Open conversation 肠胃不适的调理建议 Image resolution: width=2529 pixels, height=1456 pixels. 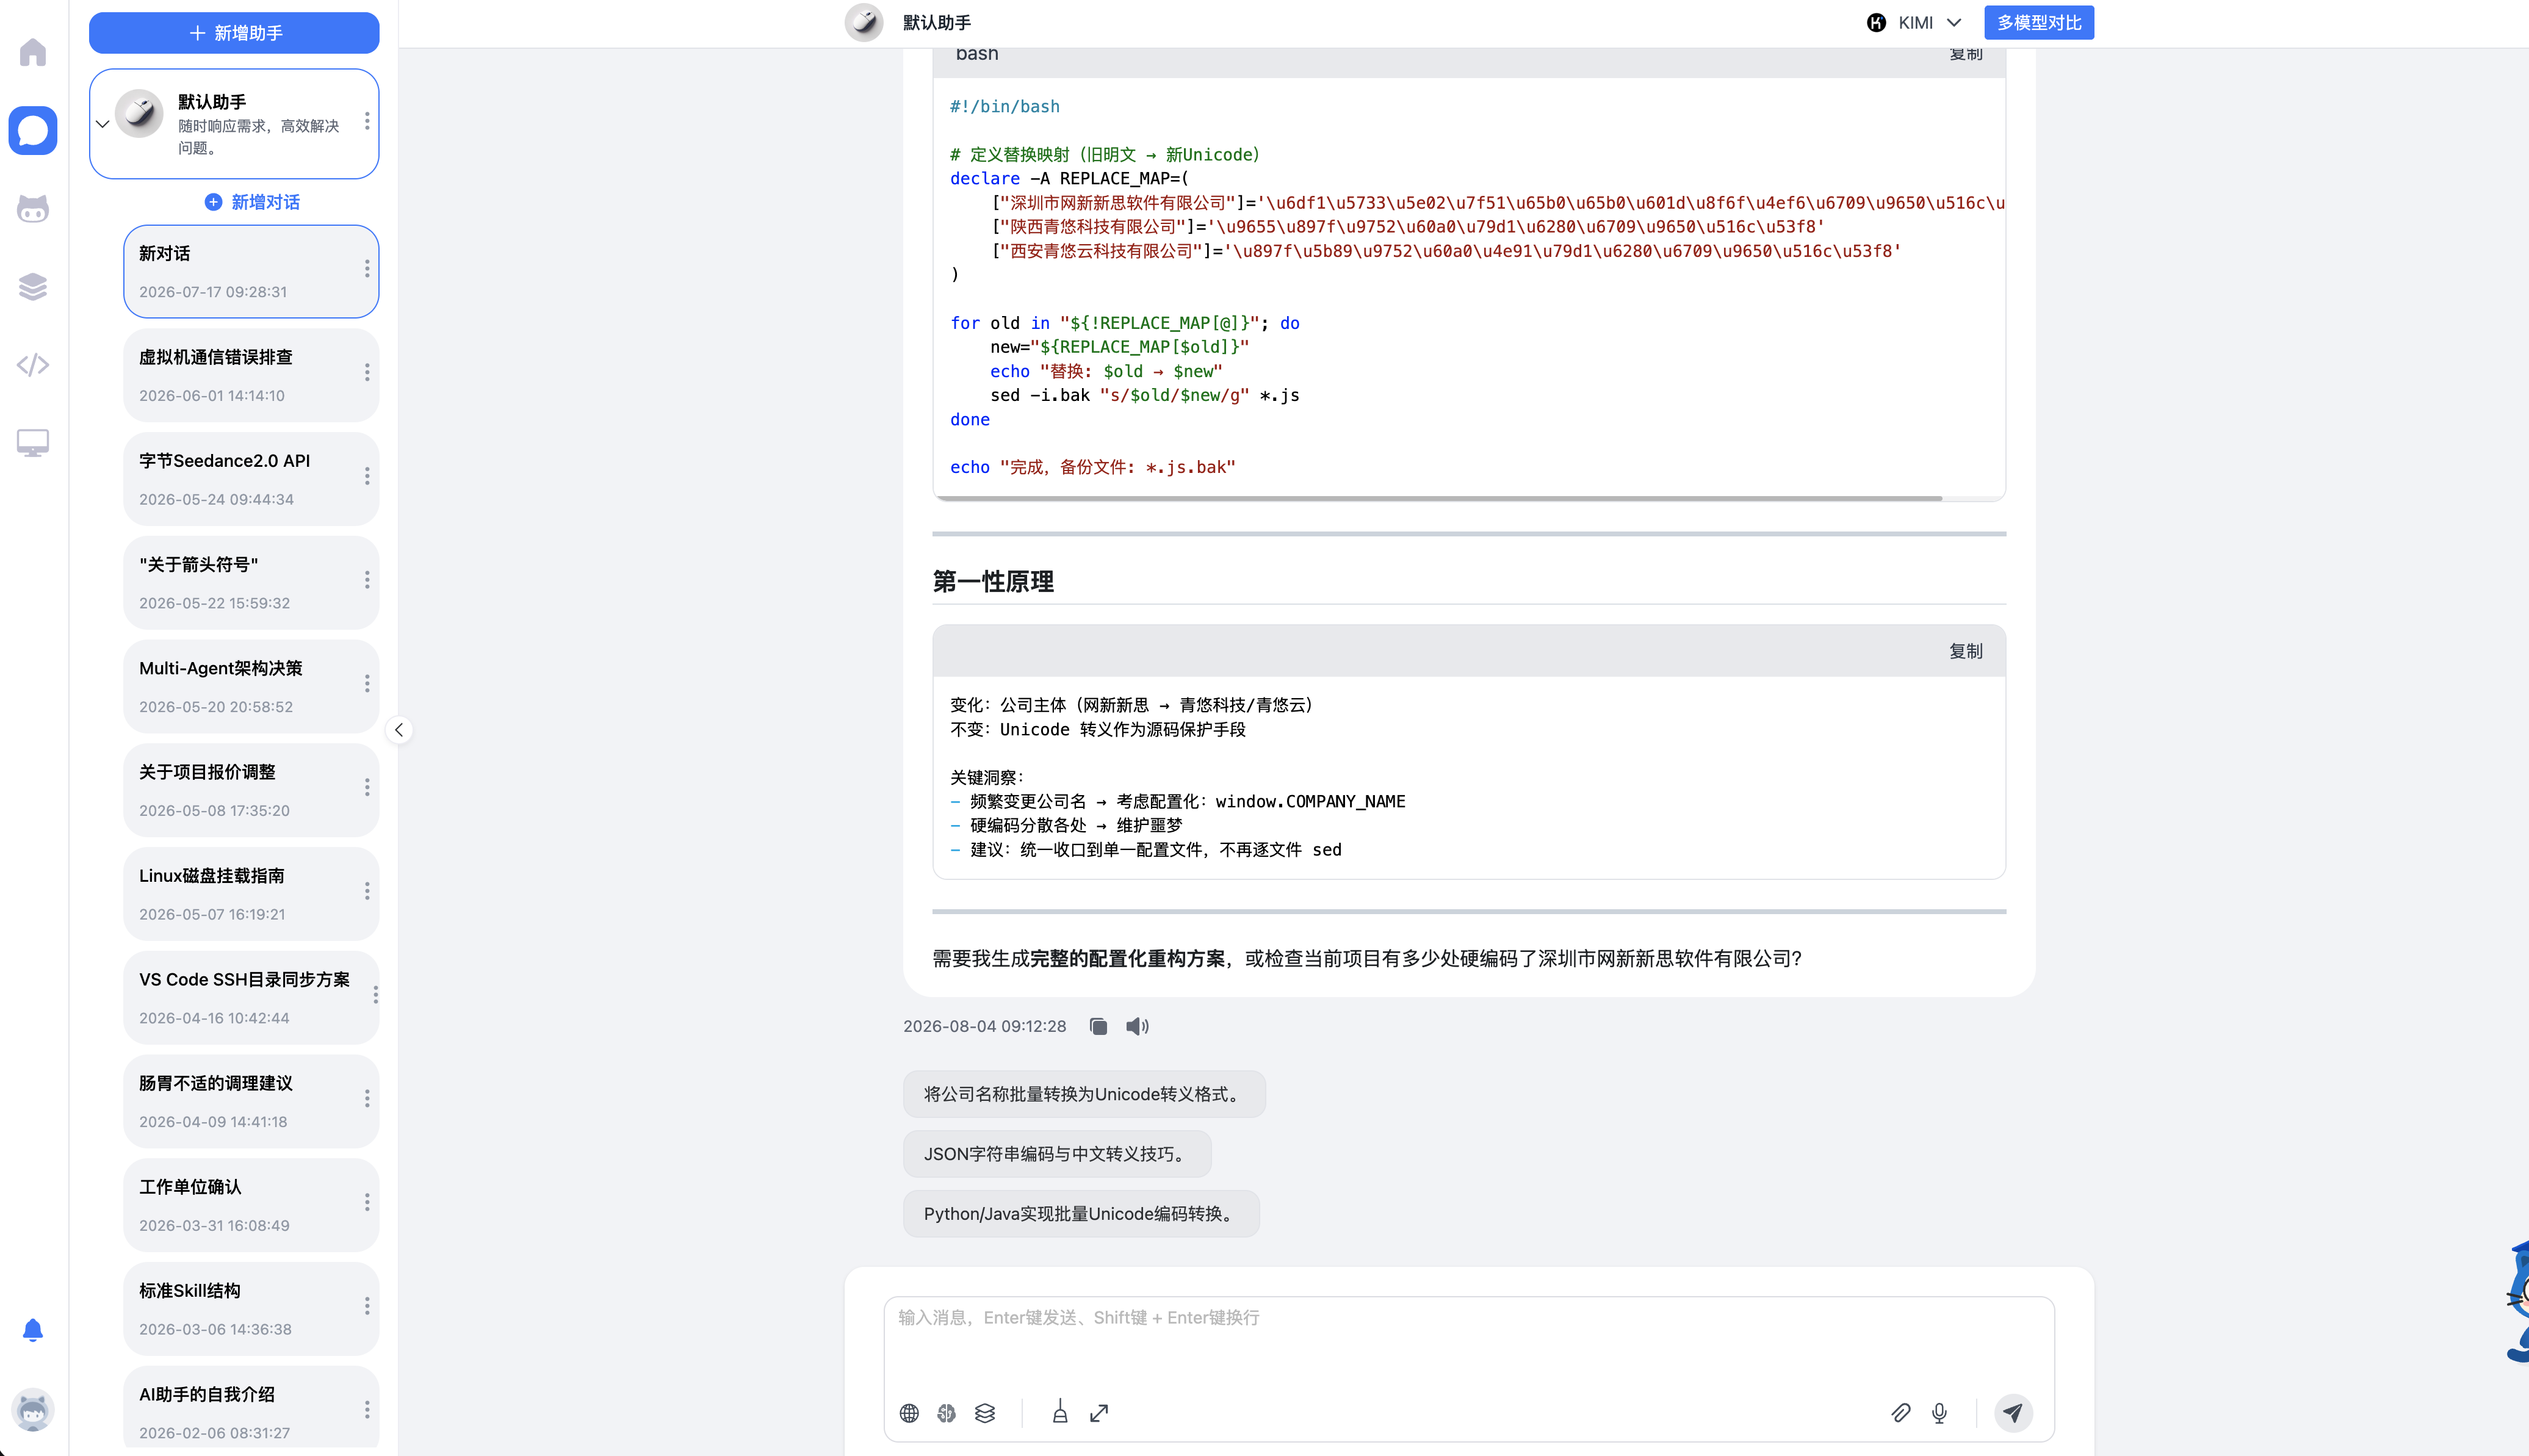pyautogui.click(x=251, y=1102)
